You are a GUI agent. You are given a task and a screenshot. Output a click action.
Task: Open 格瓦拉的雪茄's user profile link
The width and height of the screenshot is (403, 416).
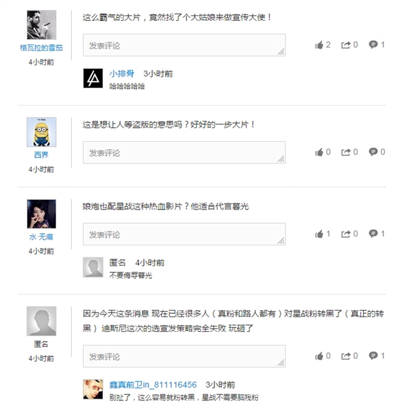click(42, 48)
